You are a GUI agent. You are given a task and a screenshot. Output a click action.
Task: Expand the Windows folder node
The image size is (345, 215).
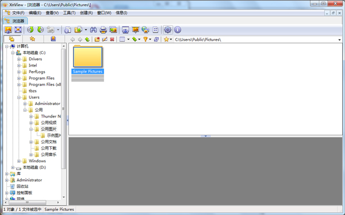[19, 161]
